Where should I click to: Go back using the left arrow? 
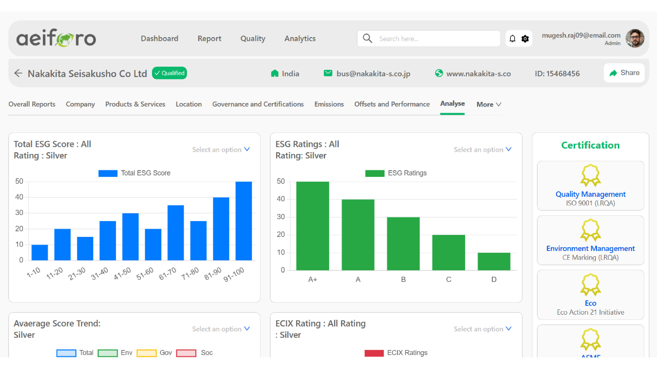coord(18,73)
